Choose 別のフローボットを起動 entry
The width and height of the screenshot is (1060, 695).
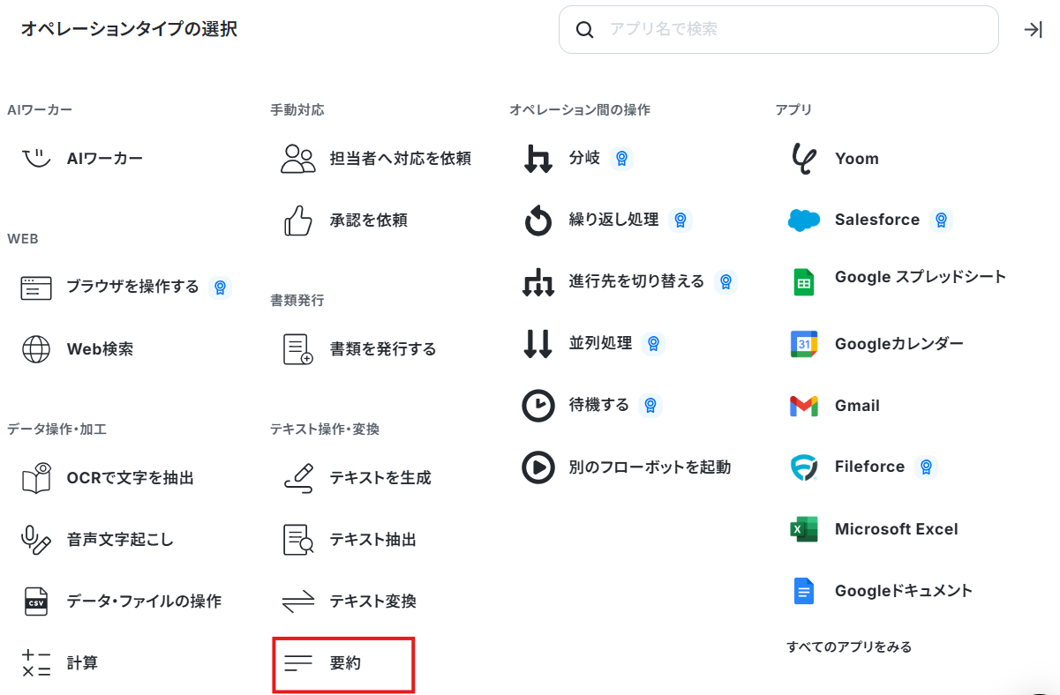tap(628, 467)
